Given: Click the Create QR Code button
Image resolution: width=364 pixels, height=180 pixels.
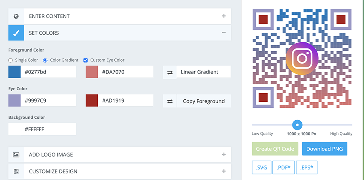Looking at the screenshot, I should click(275, 149).
